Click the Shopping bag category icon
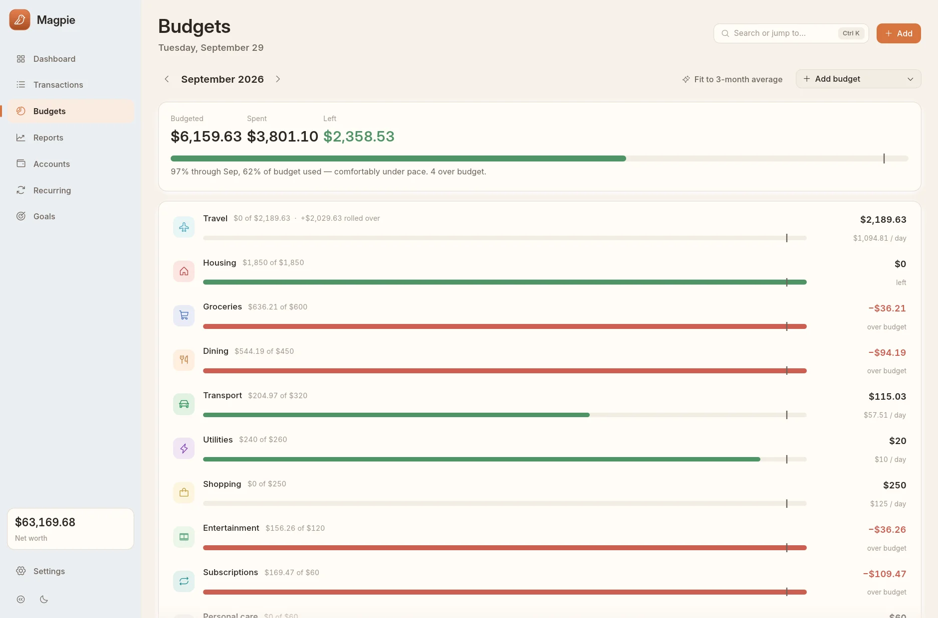938x618 pixels. click(184, 493)
